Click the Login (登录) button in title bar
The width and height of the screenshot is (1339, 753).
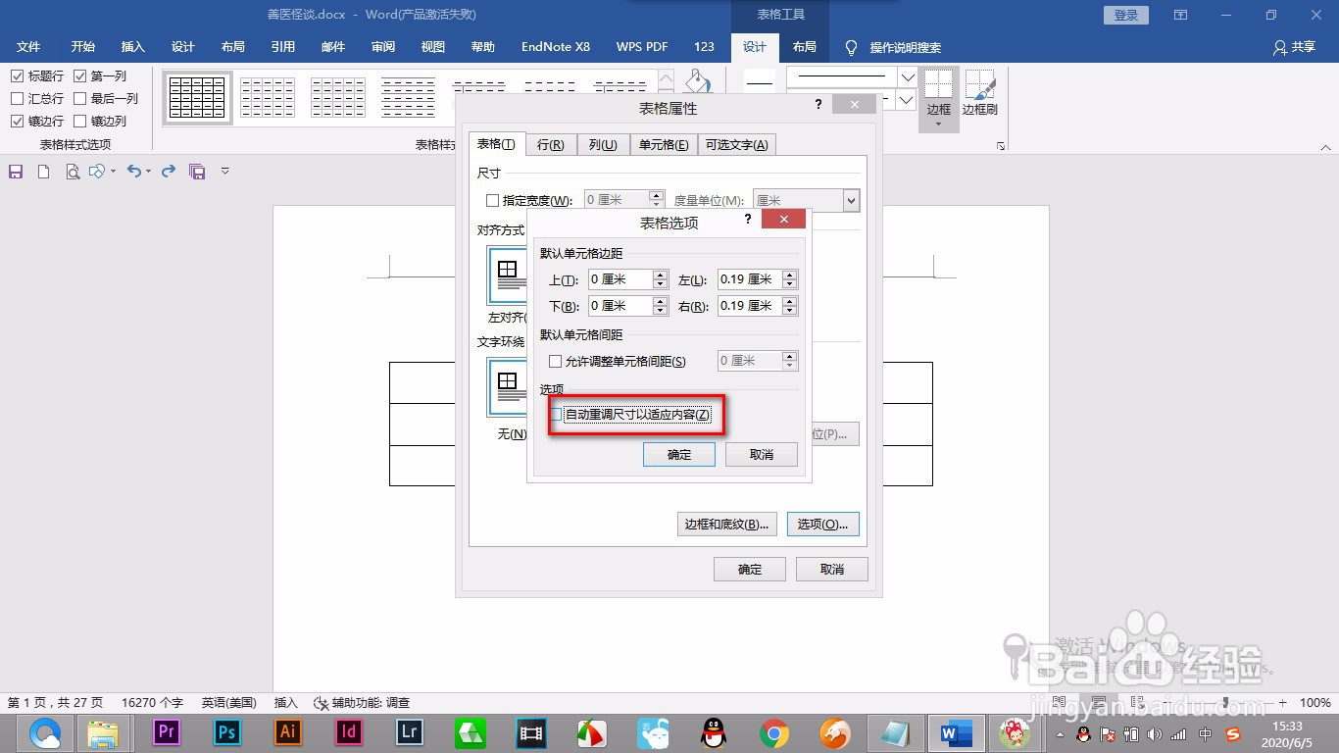pyautogui.click(x=1126, y=15)
